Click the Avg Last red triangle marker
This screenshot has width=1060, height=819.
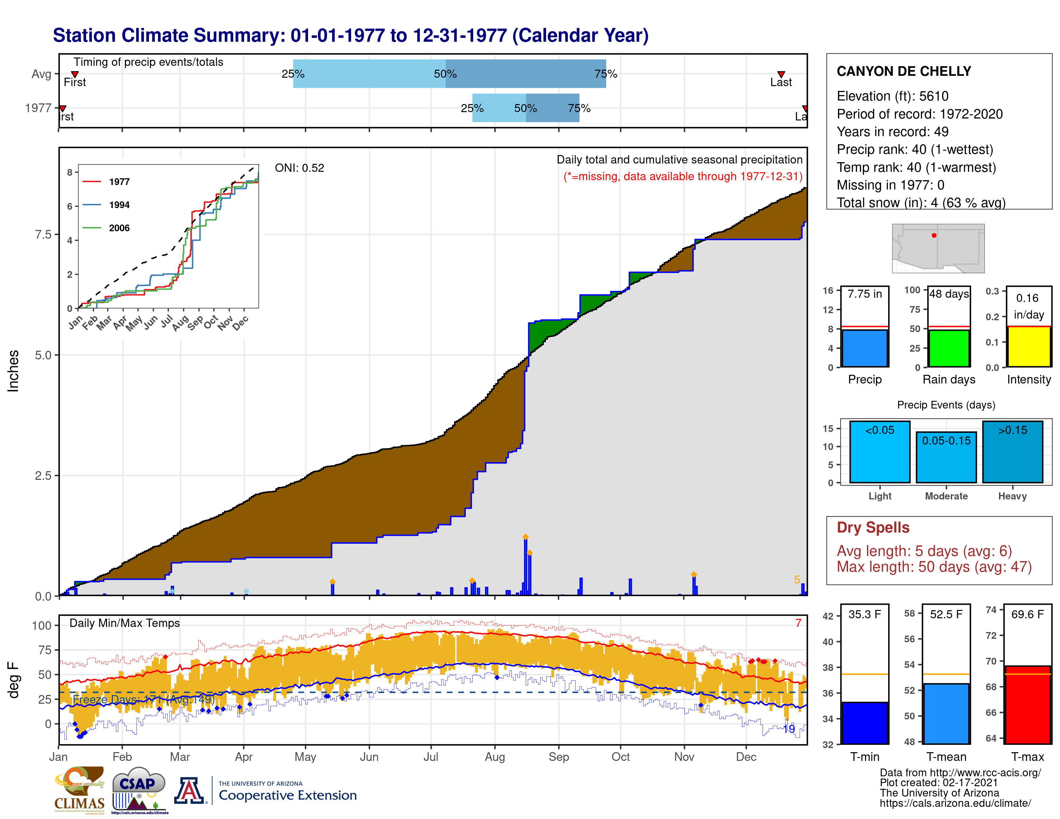point(781,74)
